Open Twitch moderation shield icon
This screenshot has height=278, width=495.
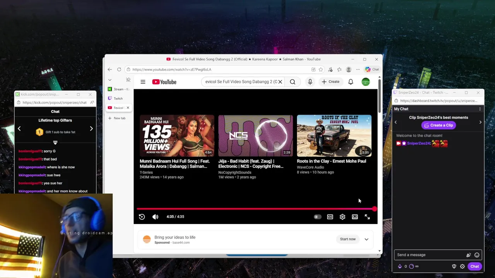(x=454, y=266)
